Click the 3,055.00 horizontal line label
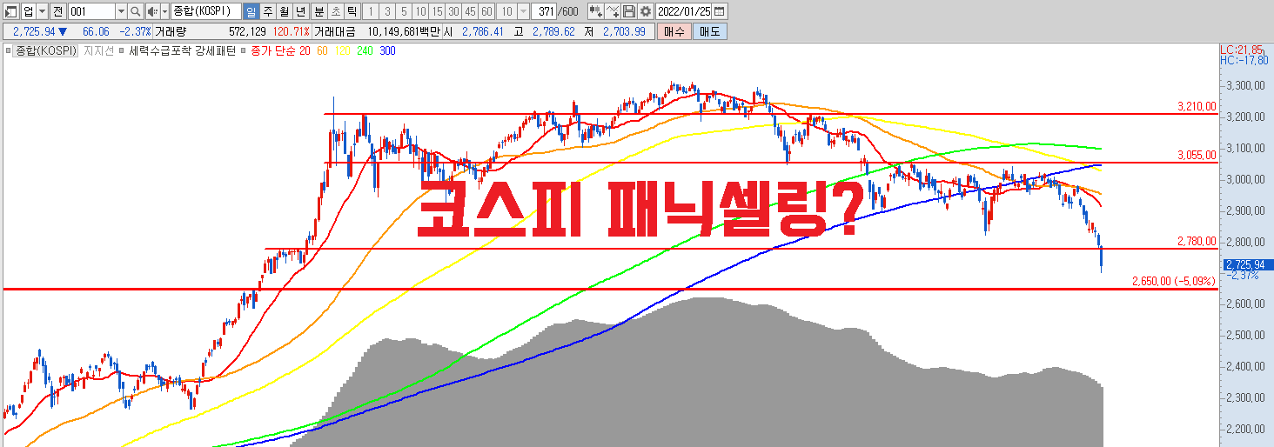Image resolution: width=1274 pixels, height=447 pixels. tap(1195, 155)
